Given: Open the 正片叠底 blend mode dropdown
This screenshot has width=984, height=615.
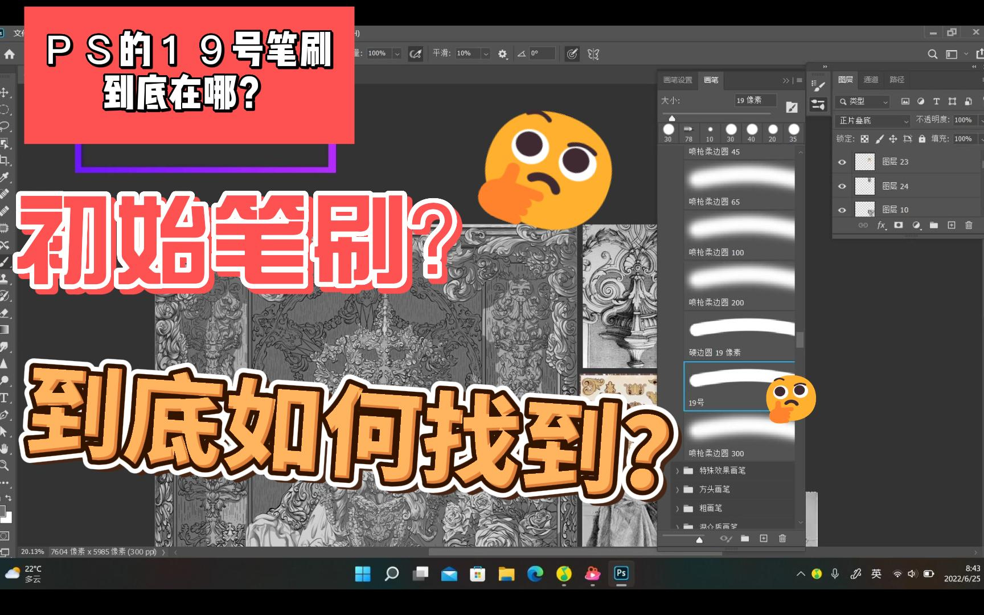Looking at the screenshot, I should tap(873, 121).
